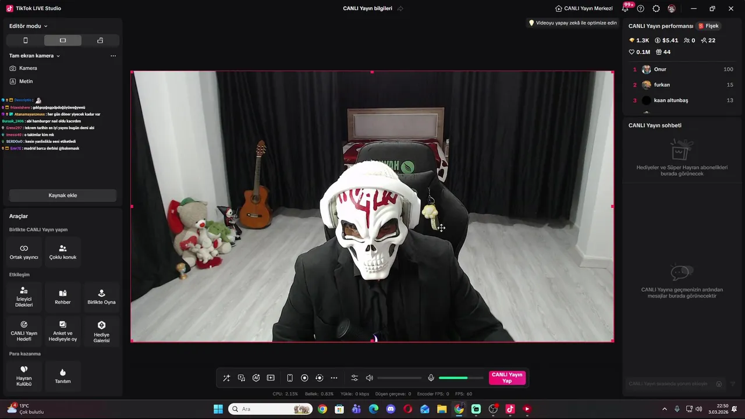Viewport: 745px width, 419px height.
Task: Click the Fişek badge button
Action: (x=708, y=26)
